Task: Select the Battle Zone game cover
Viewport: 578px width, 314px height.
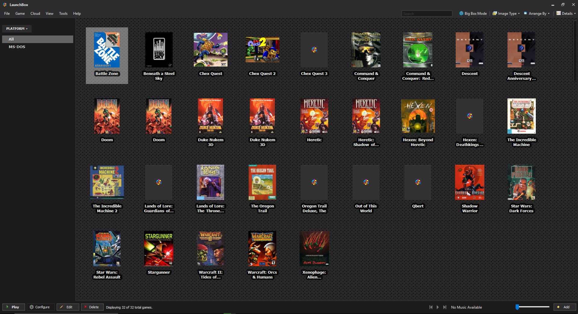Action: [107, 50]
